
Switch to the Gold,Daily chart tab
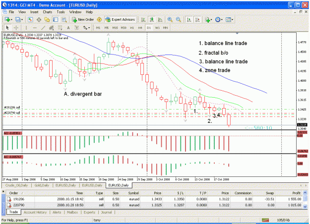[42, 185]
